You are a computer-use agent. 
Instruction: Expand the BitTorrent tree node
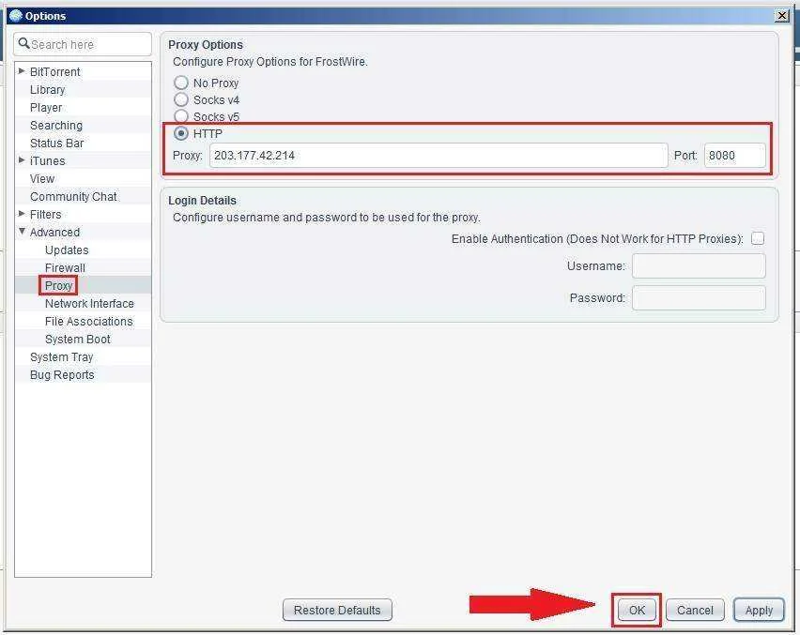point(22,71)
